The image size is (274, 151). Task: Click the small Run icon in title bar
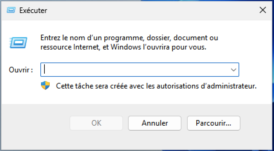11,10
